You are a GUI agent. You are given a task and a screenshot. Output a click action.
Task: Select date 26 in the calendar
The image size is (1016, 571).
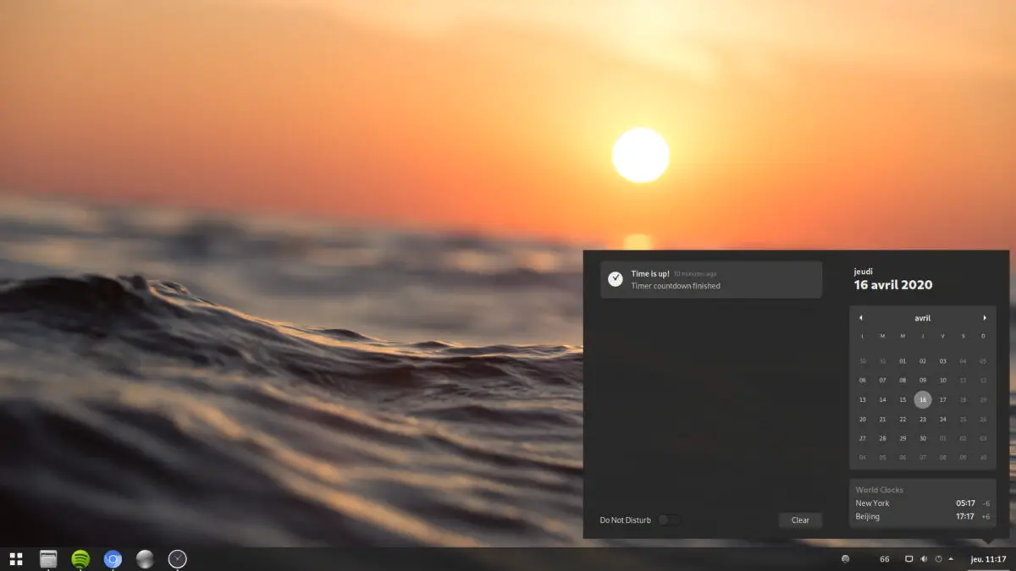(x=983, y=419)
